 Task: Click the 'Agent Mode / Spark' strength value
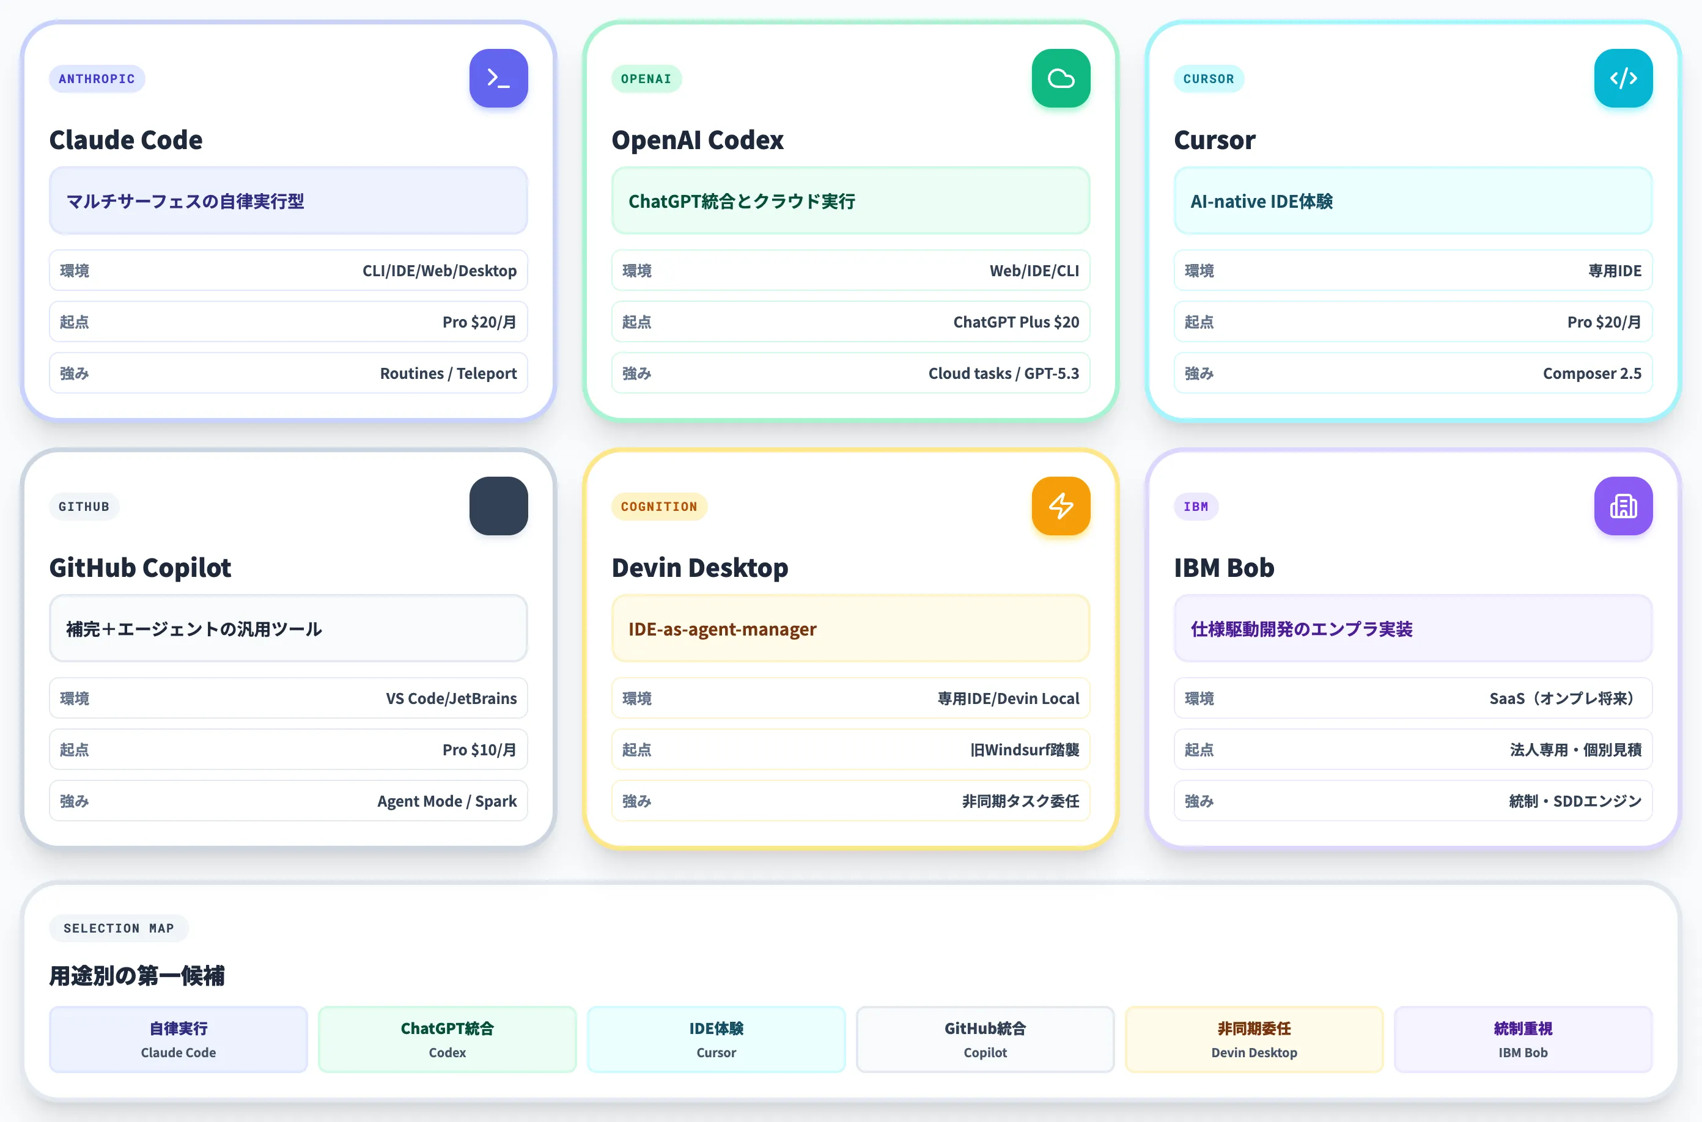[448, 801]
